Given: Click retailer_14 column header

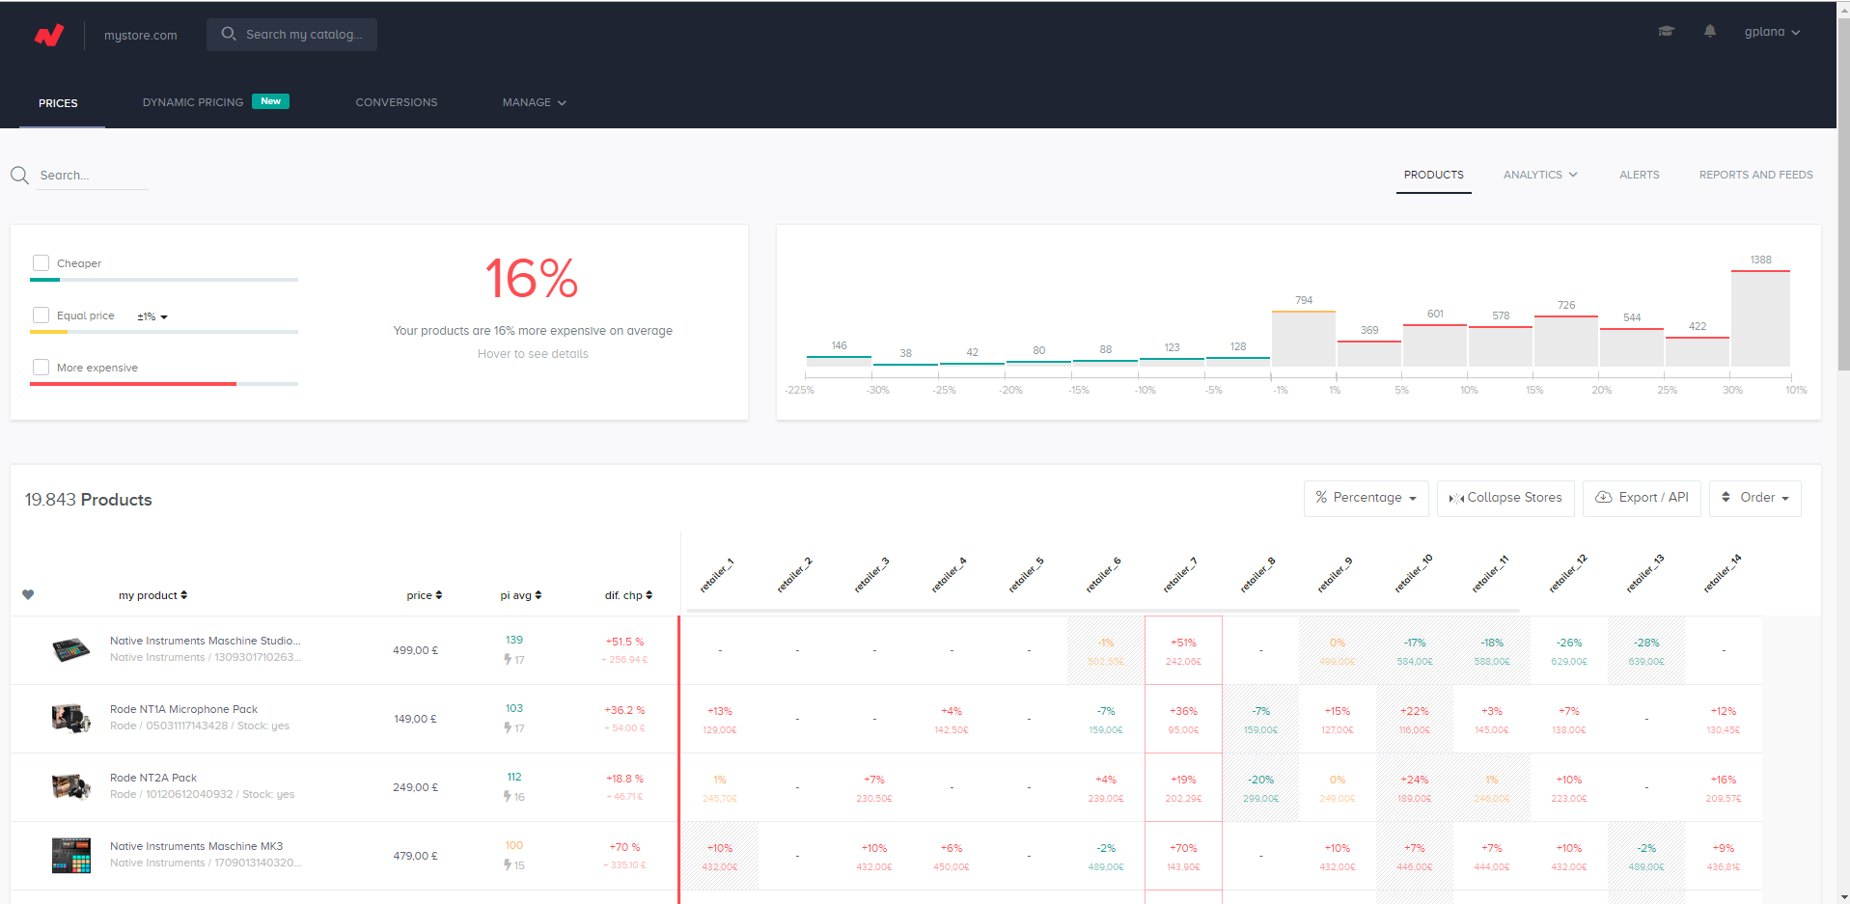Looking at the screenshot, I should click(1723, 573).
